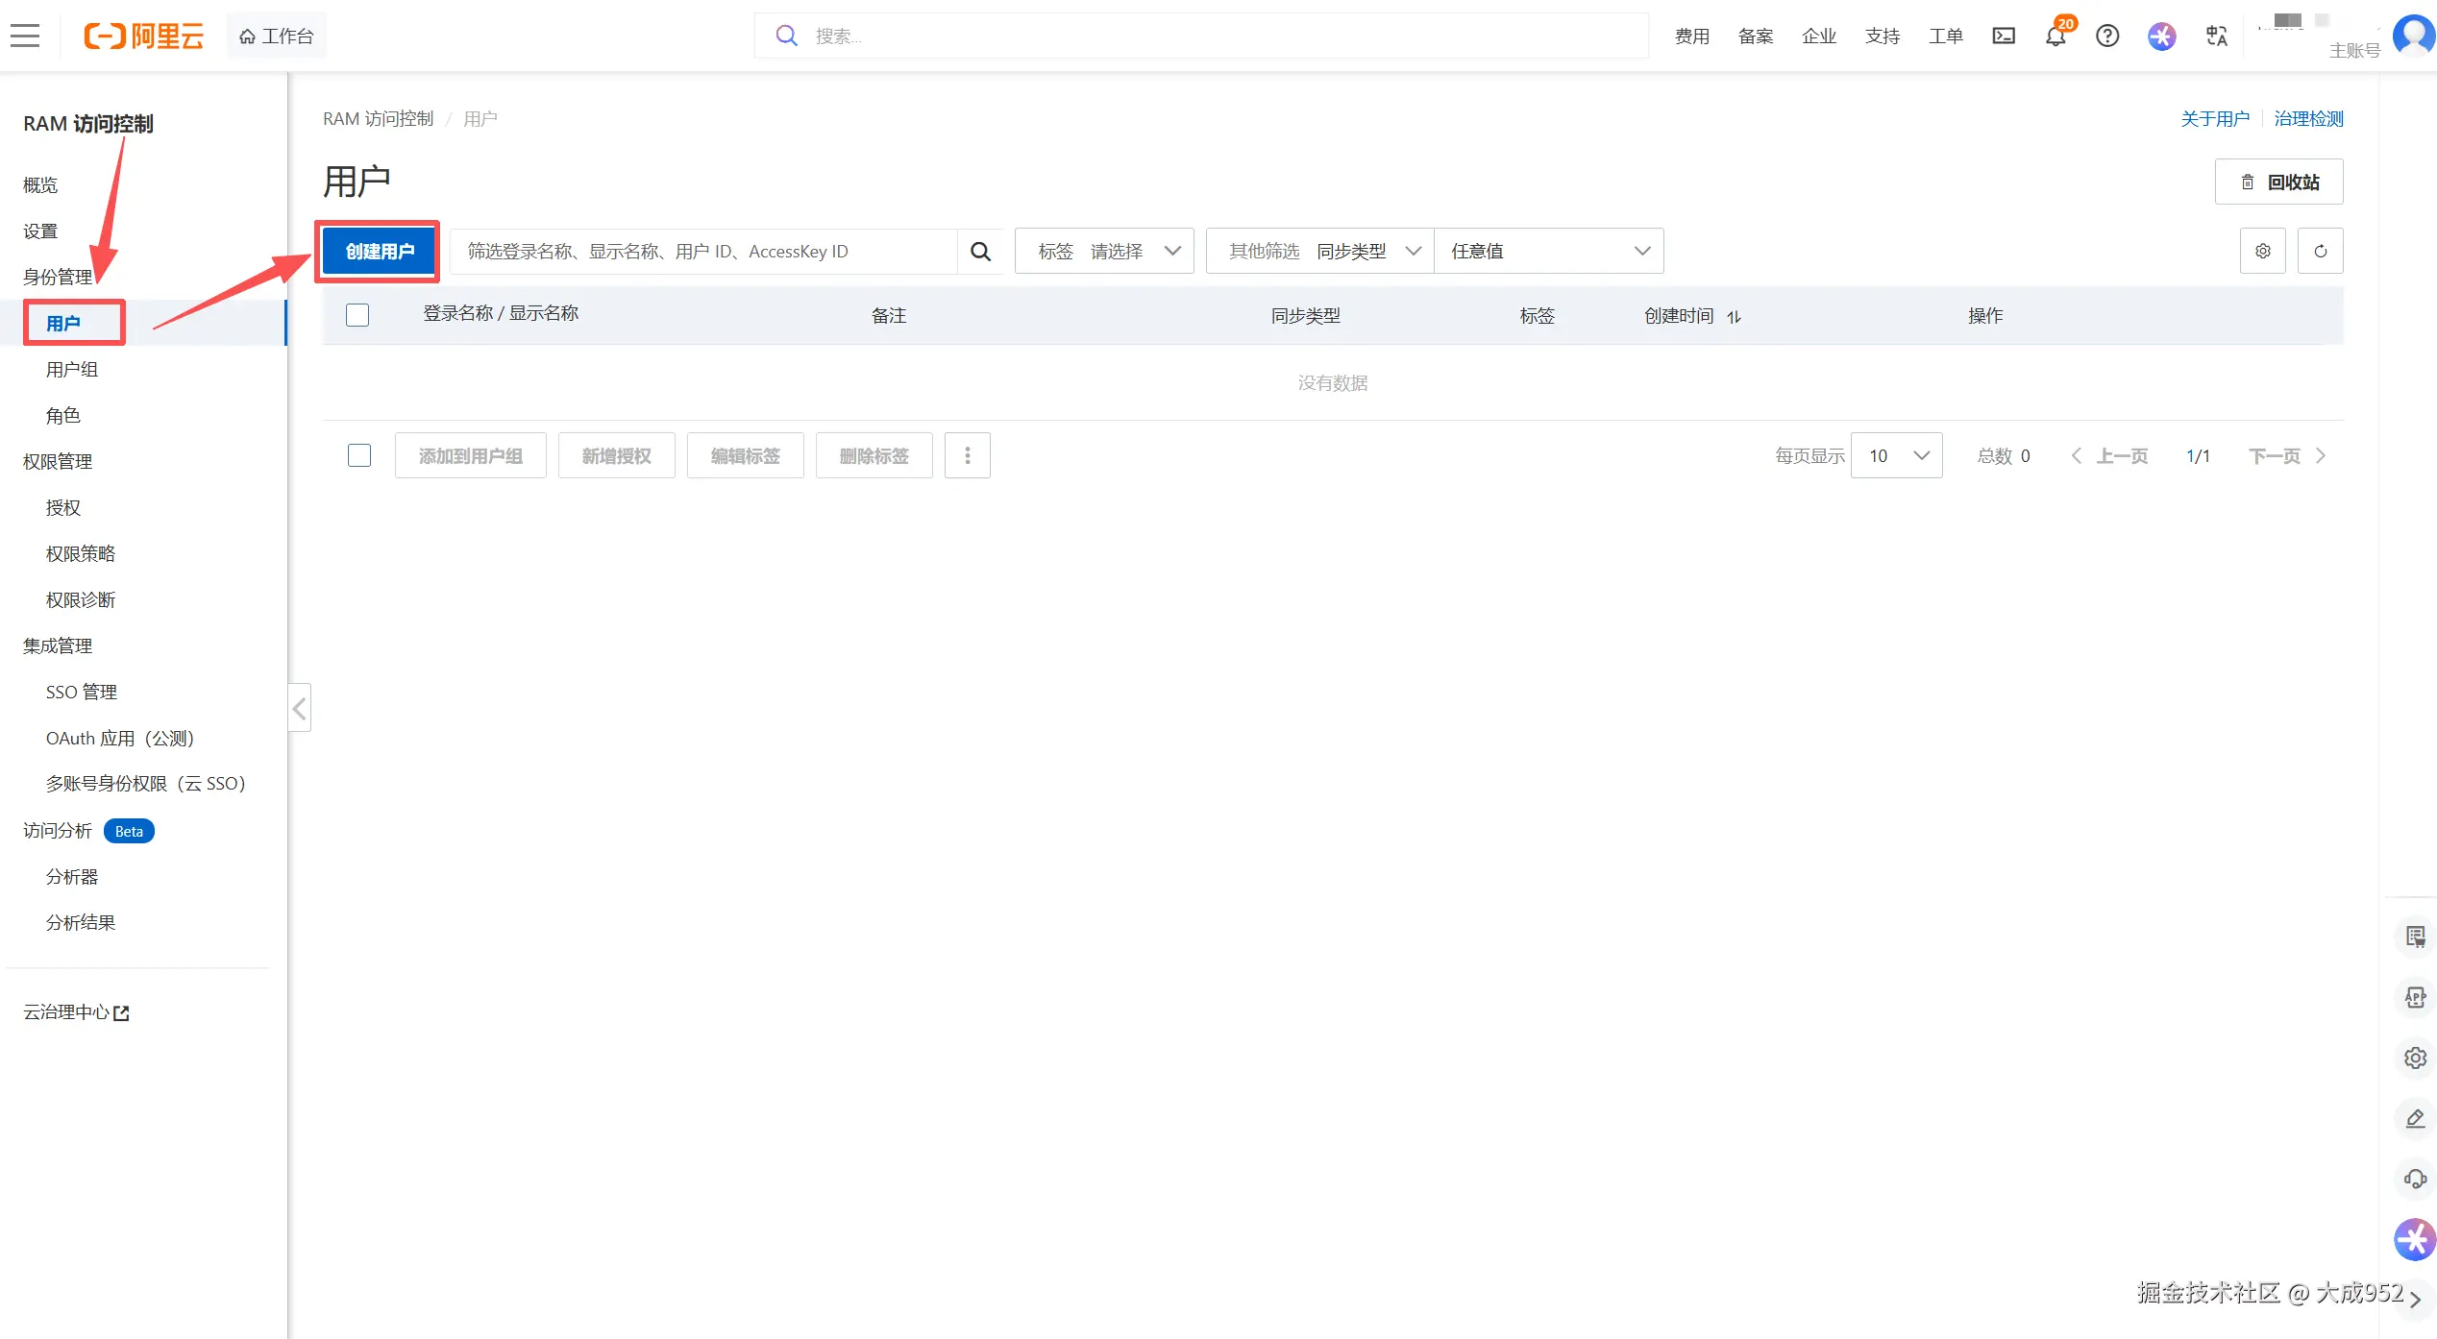Click the search magnifier in user filter
This screenshot has width=2437, height=1339.
coord(980,252)
